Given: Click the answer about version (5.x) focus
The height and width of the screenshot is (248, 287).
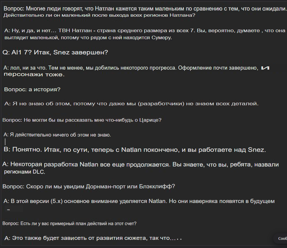Looking at the screenshot, I should point(139,201).
